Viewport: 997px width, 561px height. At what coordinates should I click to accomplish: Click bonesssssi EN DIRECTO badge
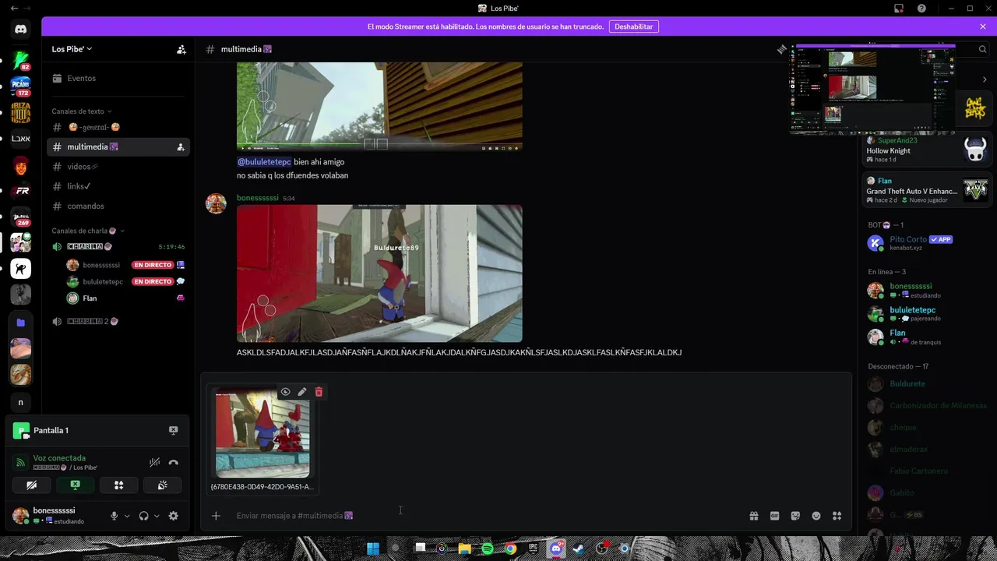(153, 265)
